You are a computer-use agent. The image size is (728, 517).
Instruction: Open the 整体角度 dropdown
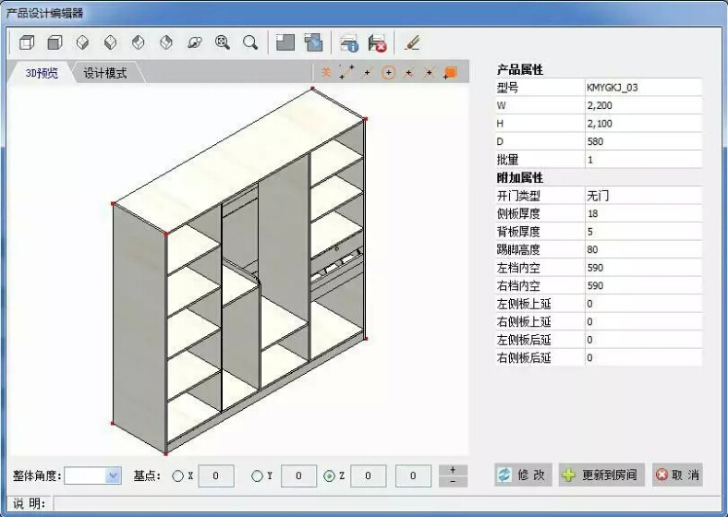tap(114, 476)
